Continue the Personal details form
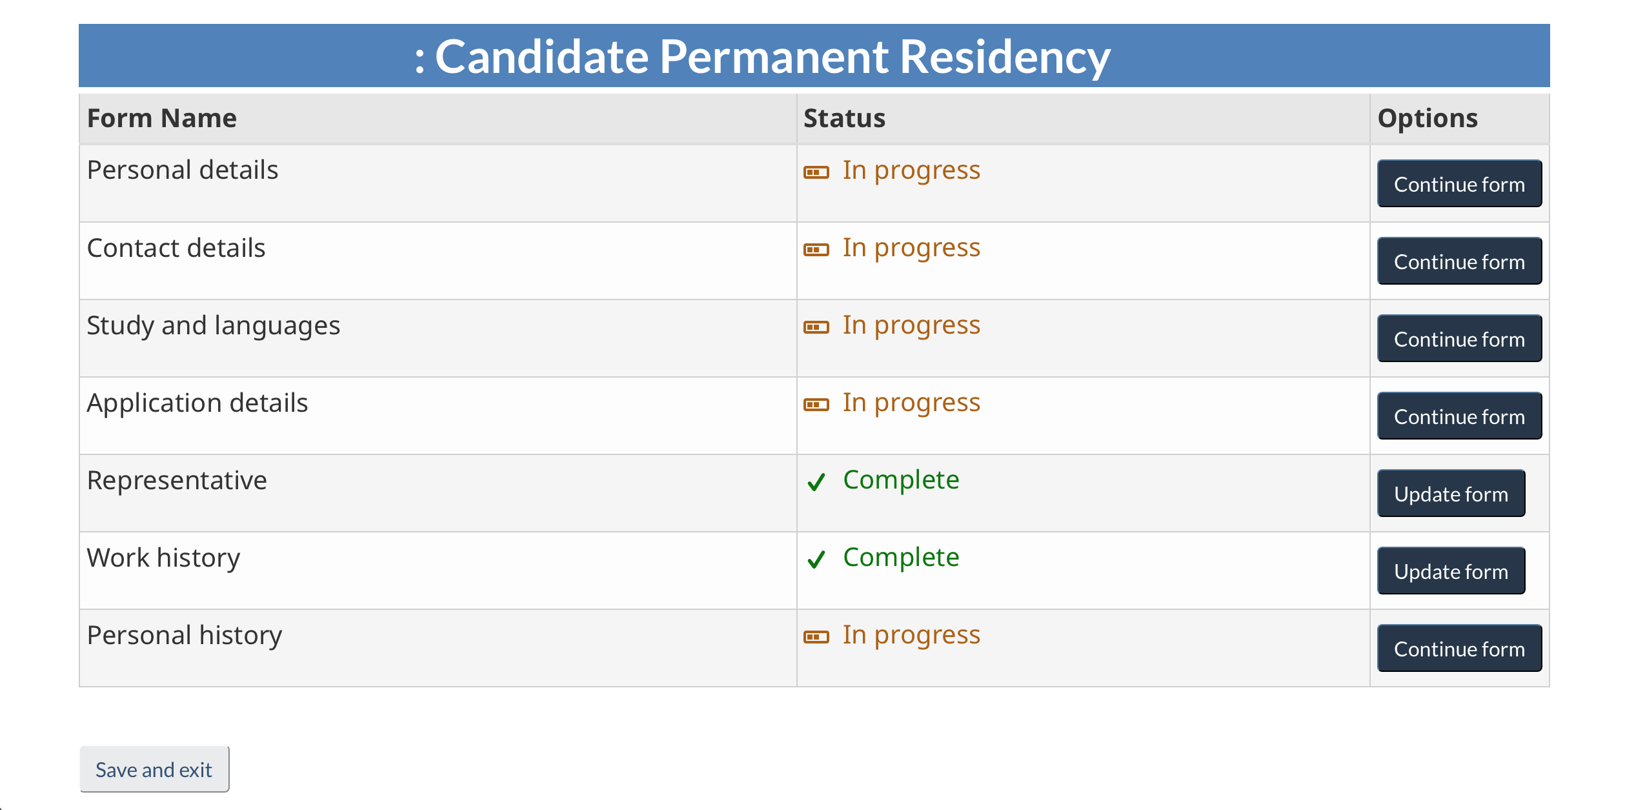This screenshot has height=810, width=1625. 1459,183
